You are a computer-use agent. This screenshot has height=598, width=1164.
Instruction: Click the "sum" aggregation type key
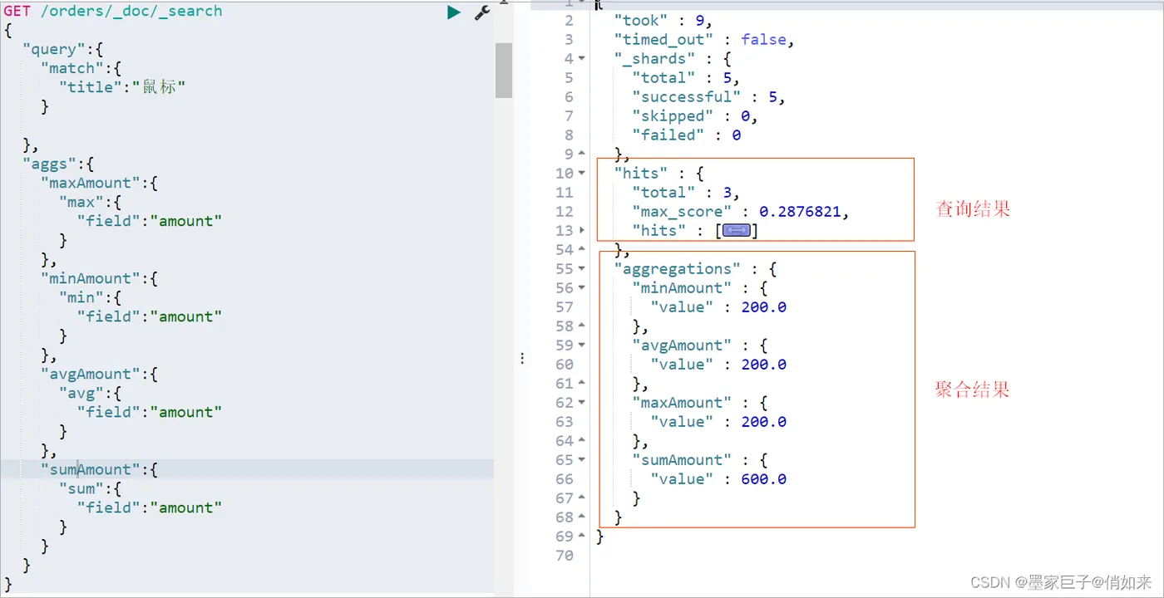tap(81, 488)
